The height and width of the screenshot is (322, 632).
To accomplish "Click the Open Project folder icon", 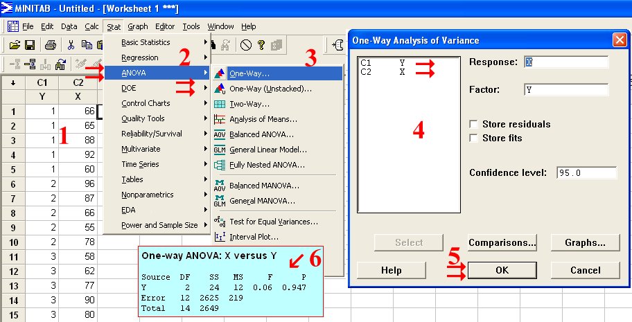I will coord(15,45).
